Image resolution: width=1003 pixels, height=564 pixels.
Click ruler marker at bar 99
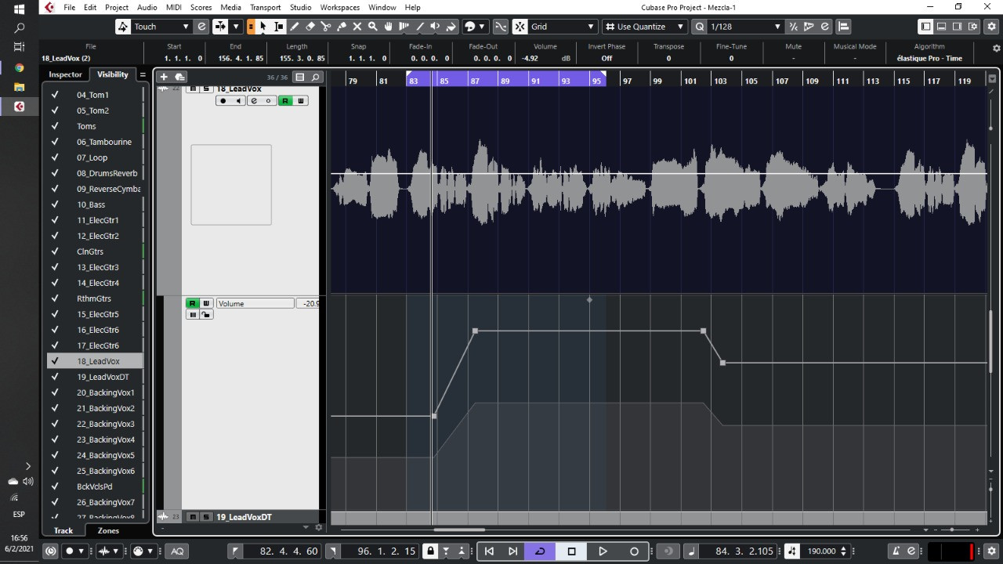657,81
